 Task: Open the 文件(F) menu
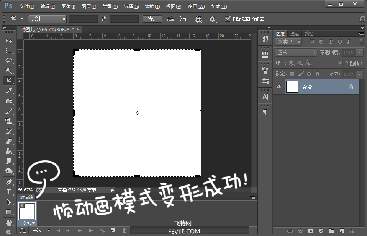pyautogui.click(x=27, y=6)
